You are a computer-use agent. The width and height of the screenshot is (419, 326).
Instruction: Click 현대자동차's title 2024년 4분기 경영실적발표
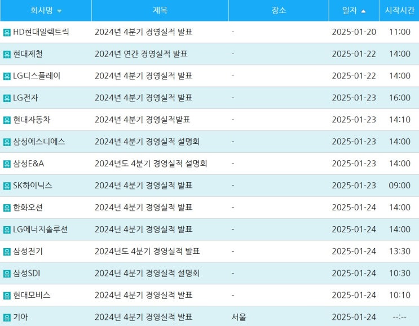143,120
